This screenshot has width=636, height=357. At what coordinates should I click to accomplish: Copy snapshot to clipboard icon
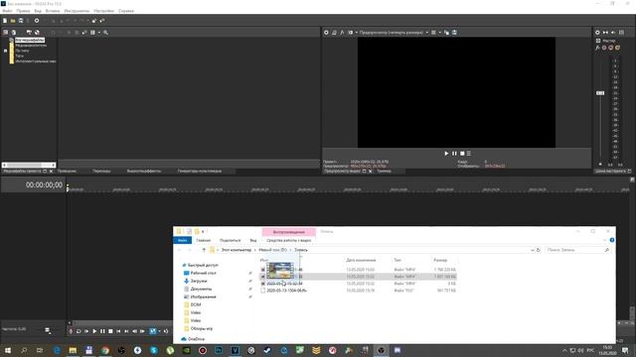[x=446, y=33]
